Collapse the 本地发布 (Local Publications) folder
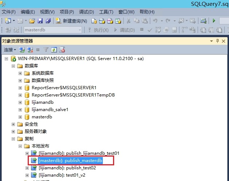The image size is (229, 181). coord(20,146)
